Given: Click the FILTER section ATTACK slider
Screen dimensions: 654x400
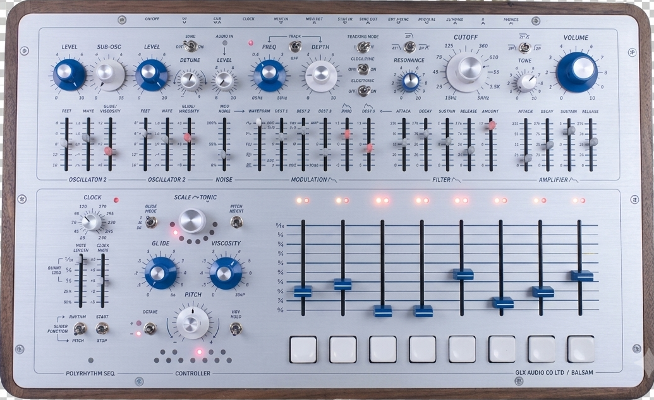Looking at the screenshot, I should (x=404, y=144).
